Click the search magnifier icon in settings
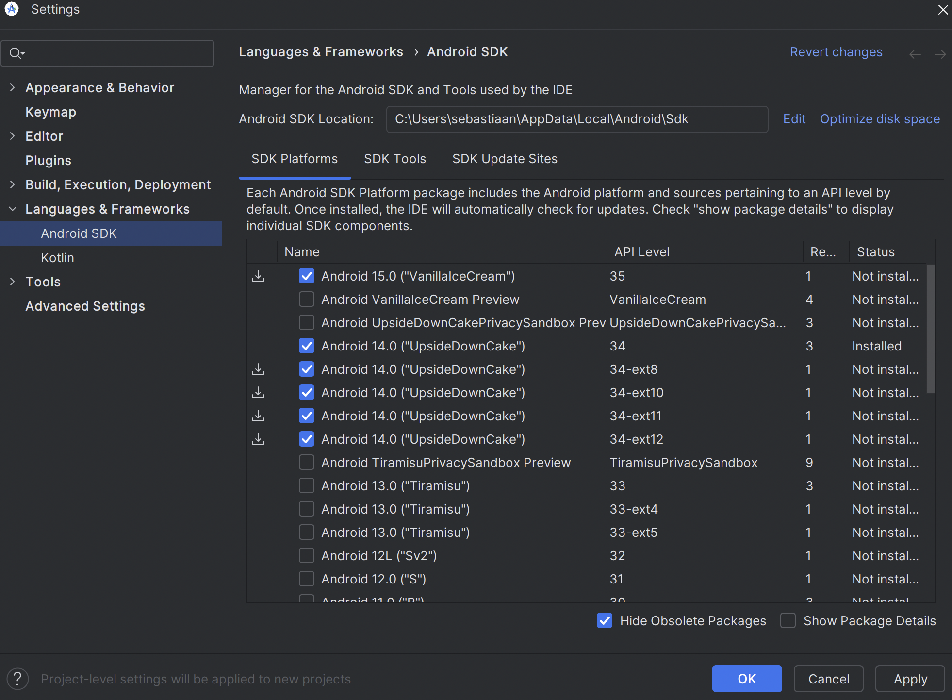This screenshot has height=700, width=952. coord(16,53)
